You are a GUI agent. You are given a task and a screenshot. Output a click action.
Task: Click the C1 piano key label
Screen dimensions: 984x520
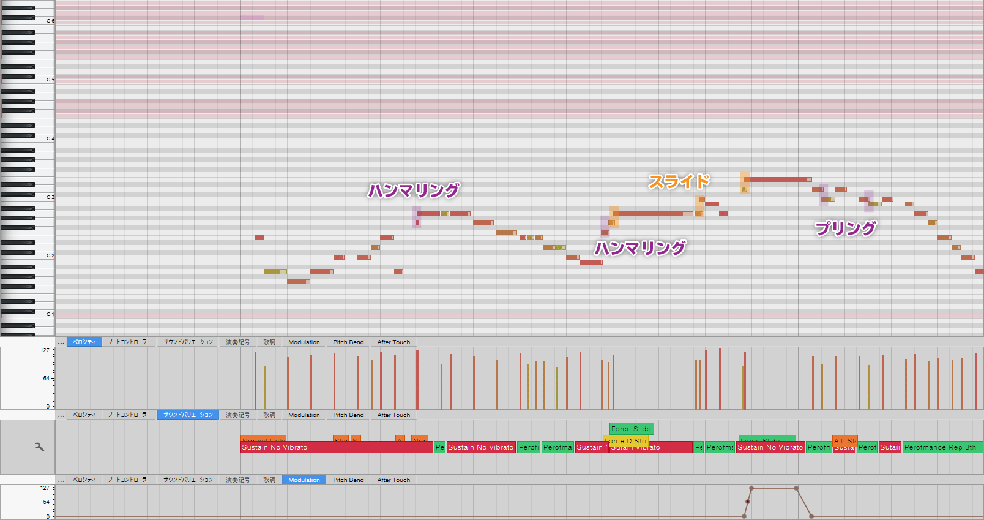(50, 314)
